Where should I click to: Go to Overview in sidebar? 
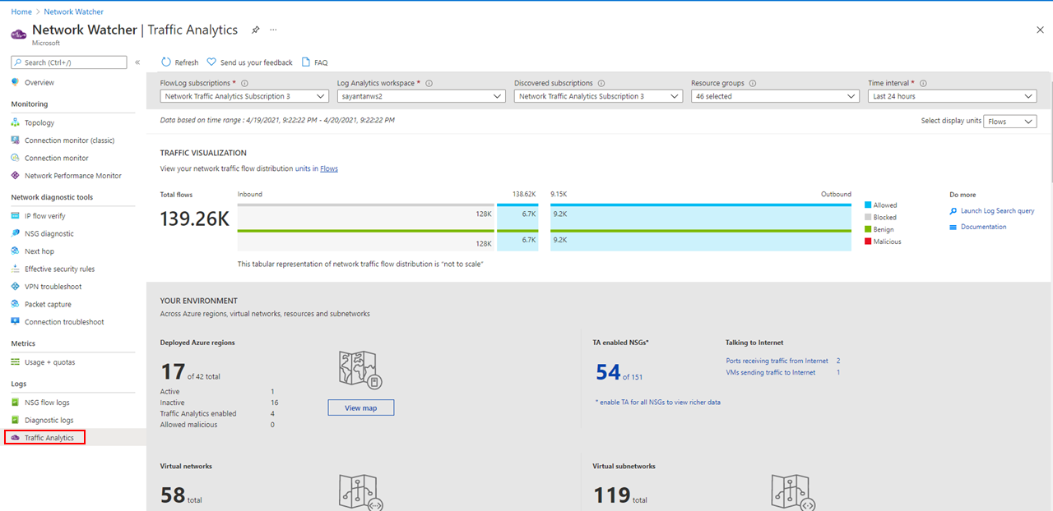(x=39, y=82)
